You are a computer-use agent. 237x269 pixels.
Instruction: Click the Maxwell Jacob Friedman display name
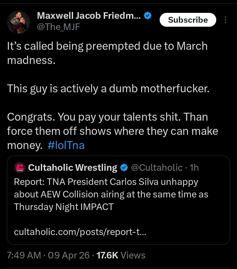[x=89, y=15]
